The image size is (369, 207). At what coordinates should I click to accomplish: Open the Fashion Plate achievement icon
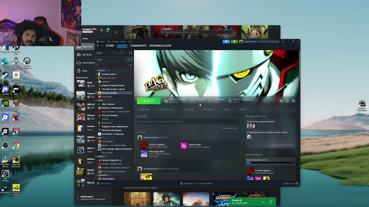[184, 146]
